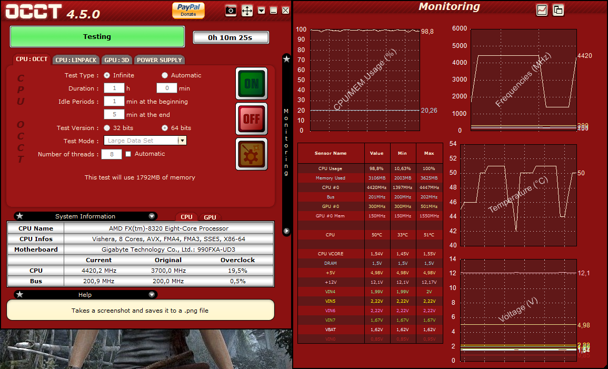Click the green Testing status bar

point(97,37)
